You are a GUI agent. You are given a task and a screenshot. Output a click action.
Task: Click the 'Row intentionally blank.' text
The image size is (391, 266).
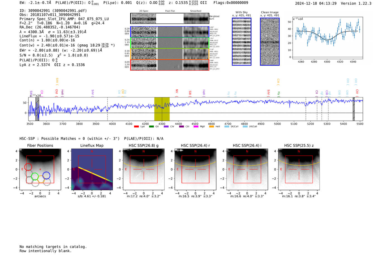tap(46, 251)
